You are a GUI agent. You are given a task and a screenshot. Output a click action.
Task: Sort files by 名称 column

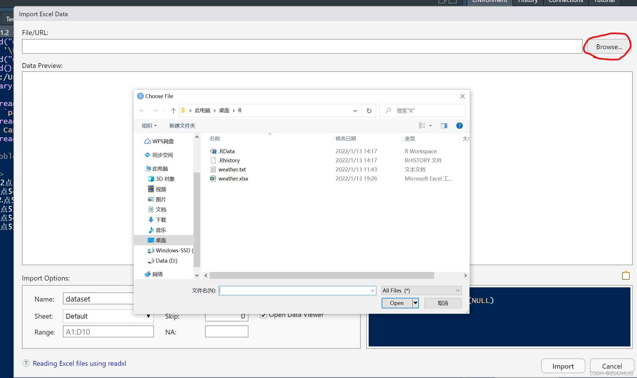215,139
